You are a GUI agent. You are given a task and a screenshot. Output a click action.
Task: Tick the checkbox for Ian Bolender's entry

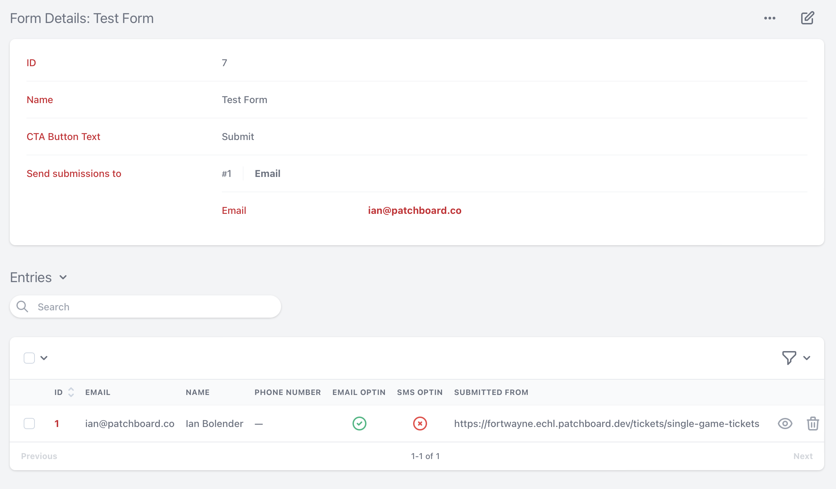coord(29,424)
